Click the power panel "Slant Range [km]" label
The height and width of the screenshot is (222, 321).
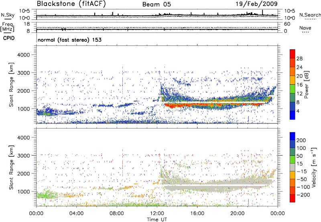pos(11,85)
